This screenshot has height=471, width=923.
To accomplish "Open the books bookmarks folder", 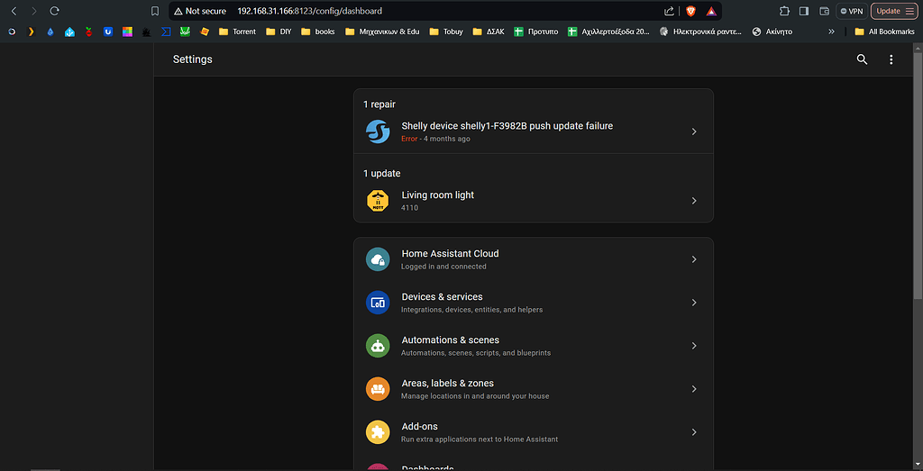I will (318, 32).
